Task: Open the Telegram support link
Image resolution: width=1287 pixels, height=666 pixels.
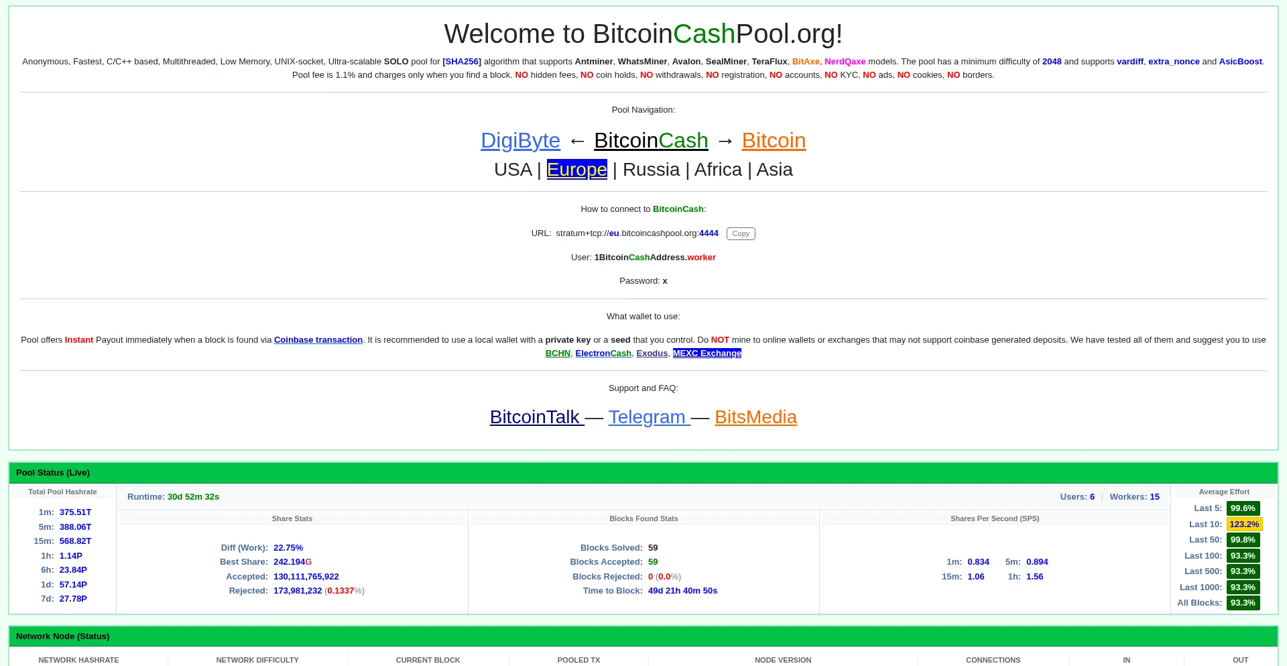Action: point(650,417)
